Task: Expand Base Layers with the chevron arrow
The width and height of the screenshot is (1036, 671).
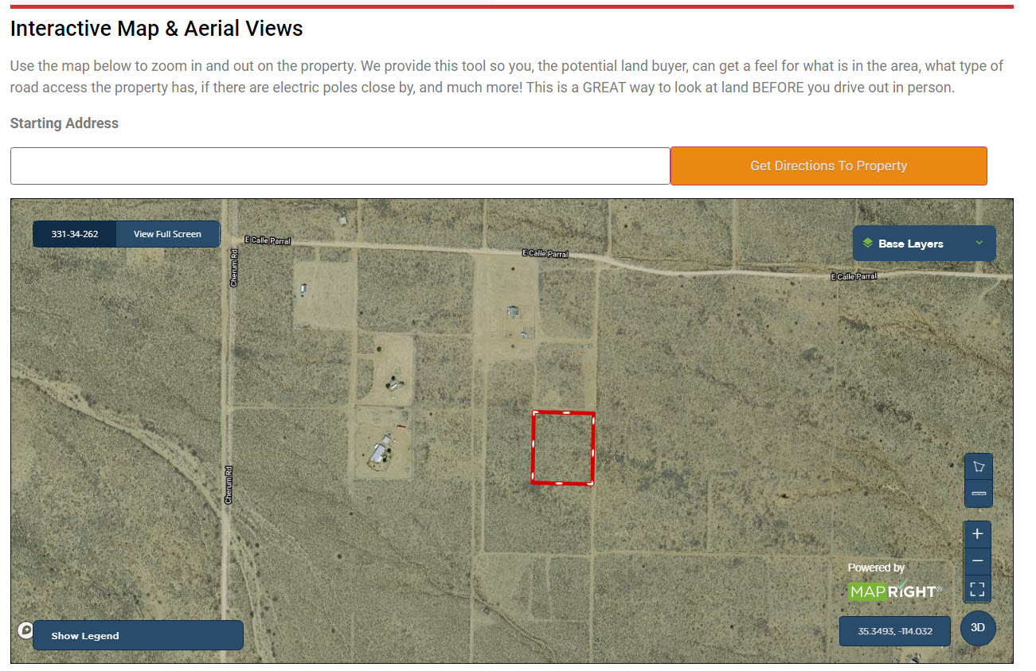Action: 979,243
